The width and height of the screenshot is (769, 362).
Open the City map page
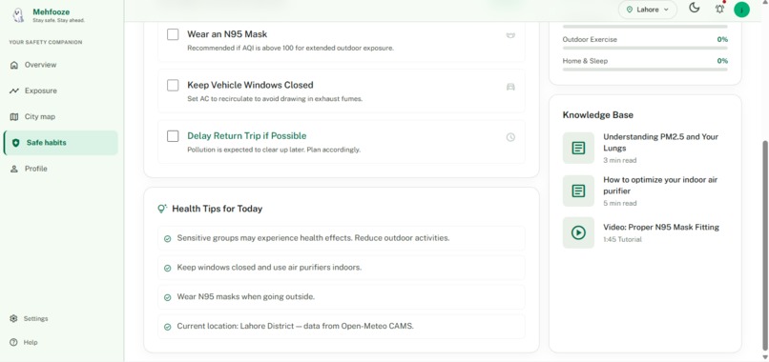tap(60, 116)
